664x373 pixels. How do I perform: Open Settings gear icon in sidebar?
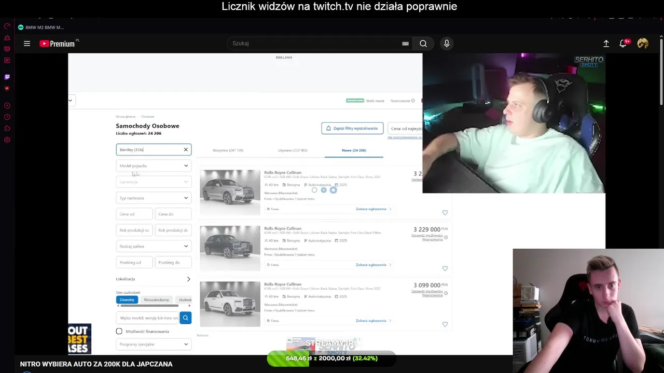coord(7,140)
